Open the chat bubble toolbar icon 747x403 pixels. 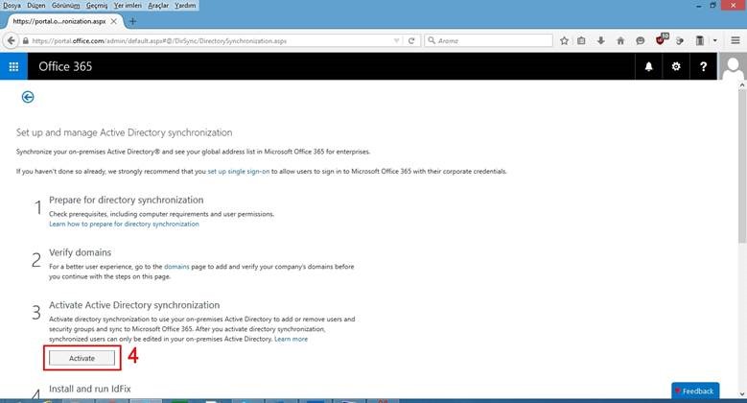tap(640, 41)
